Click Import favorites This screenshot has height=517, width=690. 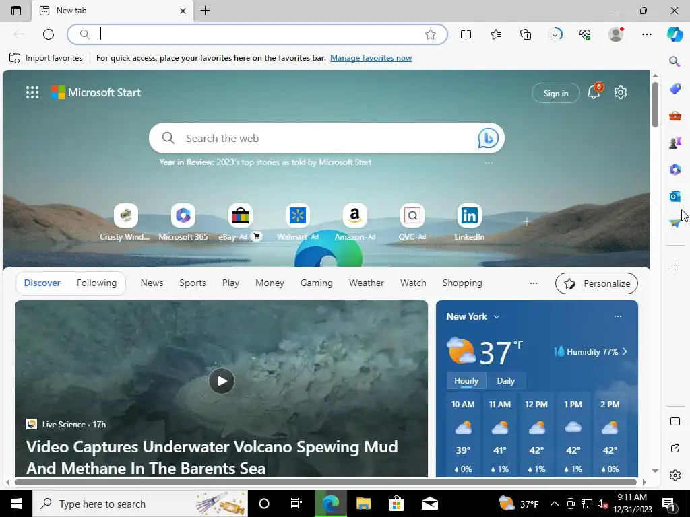pos(46,58)
